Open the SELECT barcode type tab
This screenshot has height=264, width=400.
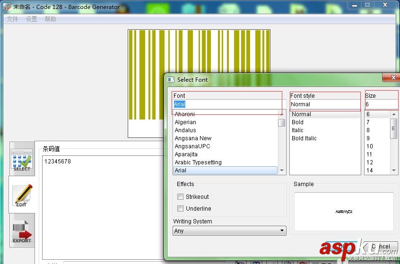click(22, 160)
